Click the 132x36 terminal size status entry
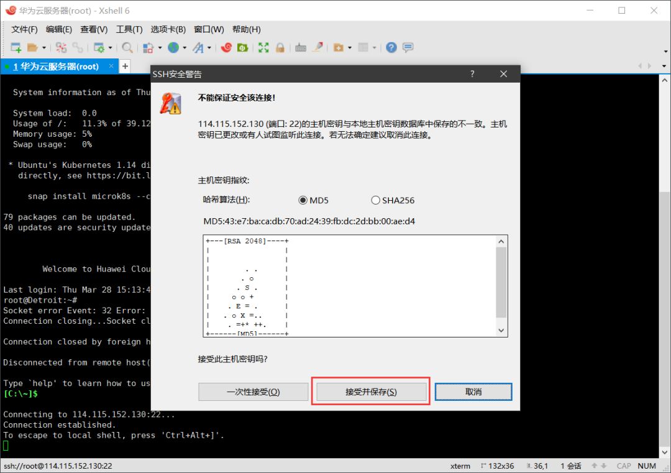This screenshot has width=671, height=473. [x=497, y=466]
